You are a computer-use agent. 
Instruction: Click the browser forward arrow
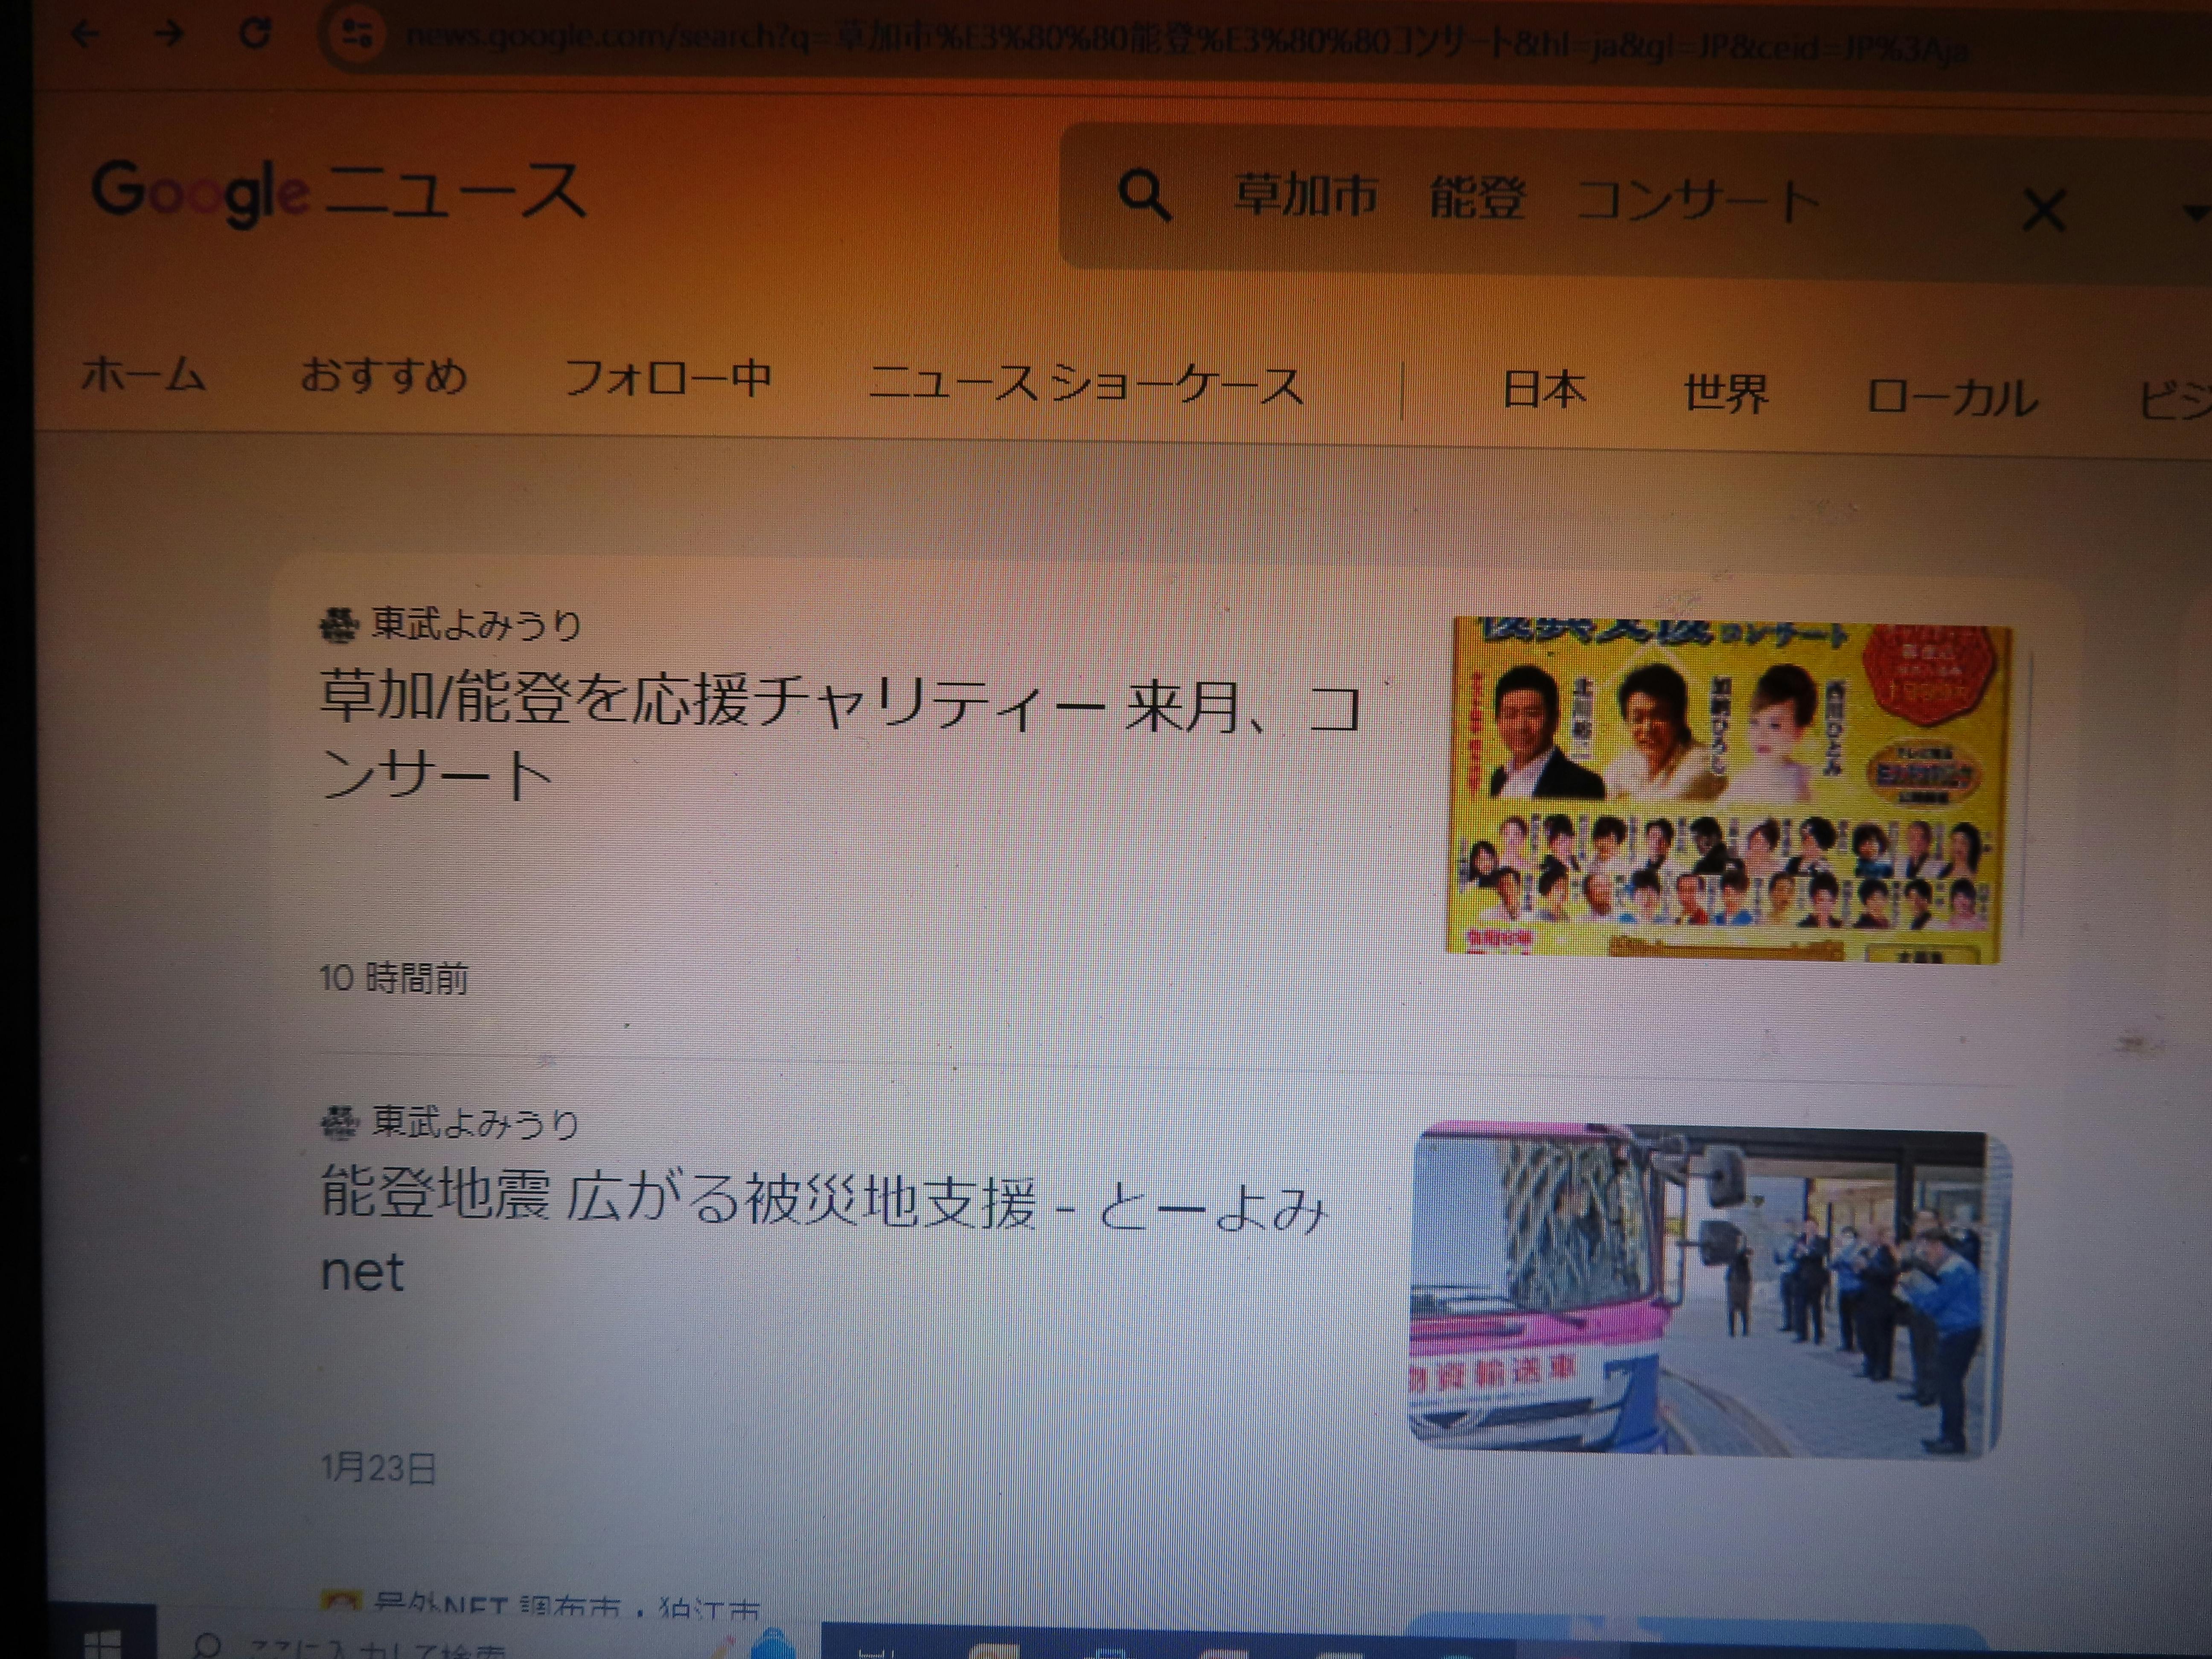tap(169, 34)
